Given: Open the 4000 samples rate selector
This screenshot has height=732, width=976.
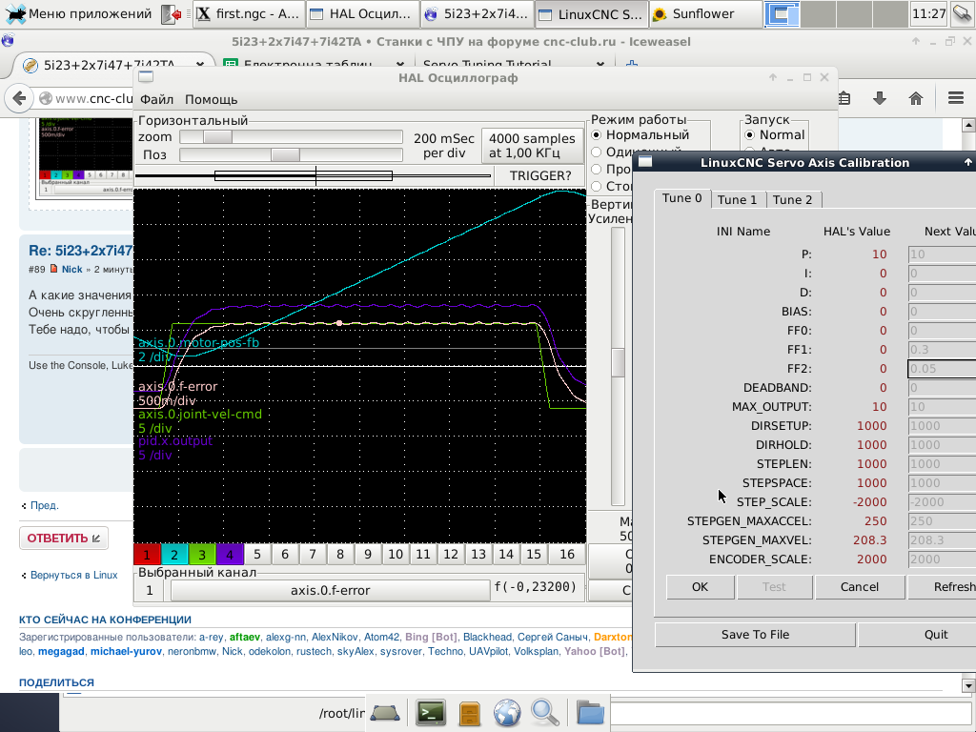Looking at the screenshot, I should pyautogui.click(x=532, y=146).
